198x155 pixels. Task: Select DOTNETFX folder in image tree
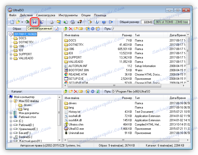click(x=26, y=42)
